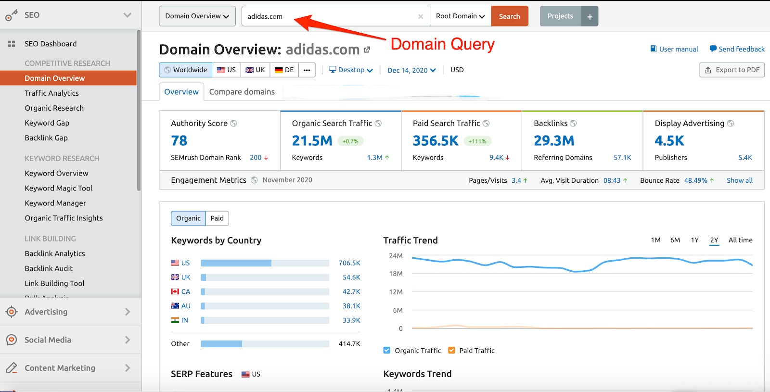Select the Overview tab
The width and height of the screenshot is (770, 392).
point(181,92)
